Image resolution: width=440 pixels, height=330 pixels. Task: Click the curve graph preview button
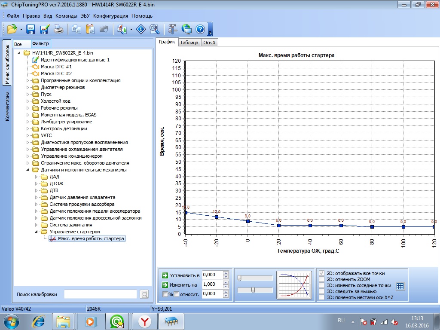(294, 285)
